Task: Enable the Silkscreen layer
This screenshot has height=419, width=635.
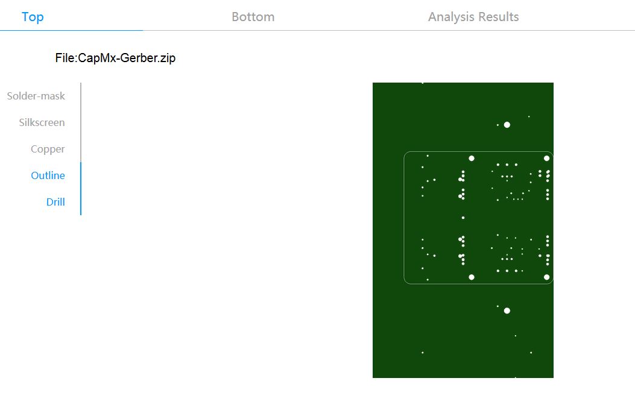Action: coord(42,122)
